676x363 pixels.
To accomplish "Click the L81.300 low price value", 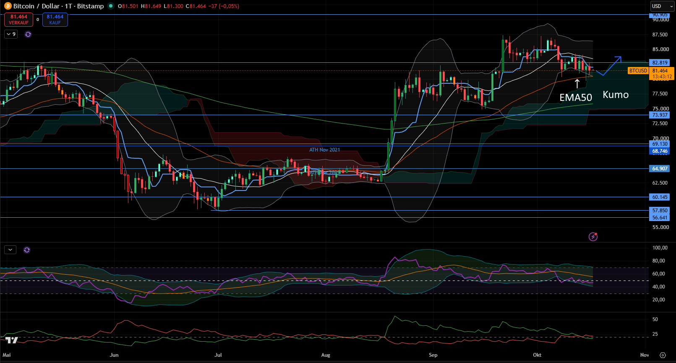I will point(173,6).
